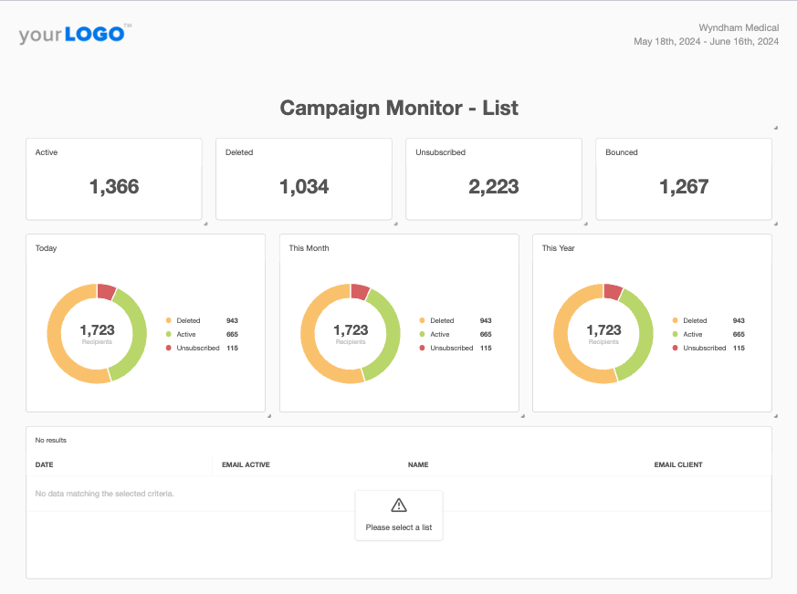Select the Campaign Monitor - List title
The height and width of the screenshot is (594, 797).
click(x=399, y=109)
